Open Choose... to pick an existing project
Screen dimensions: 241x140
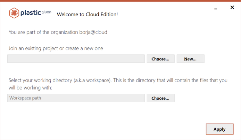[x=160, y=59]
